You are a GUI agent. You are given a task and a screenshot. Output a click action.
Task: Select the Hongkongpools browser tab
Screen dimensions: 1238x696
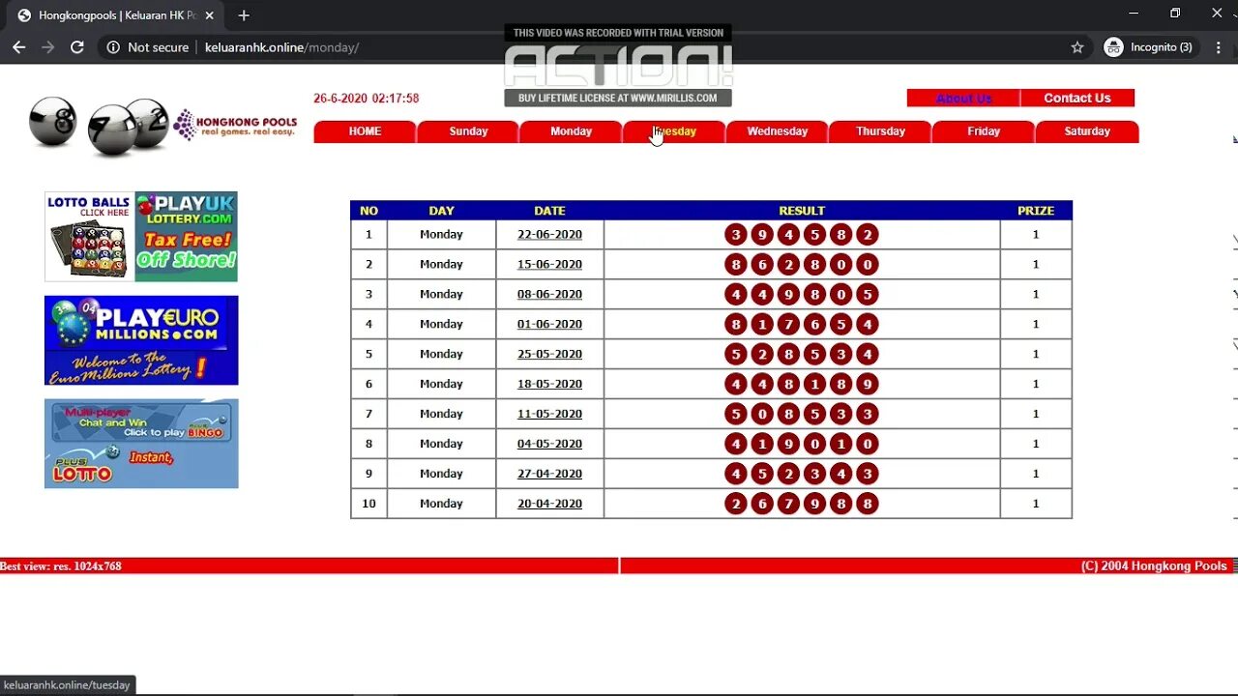(x=116, y=15)
